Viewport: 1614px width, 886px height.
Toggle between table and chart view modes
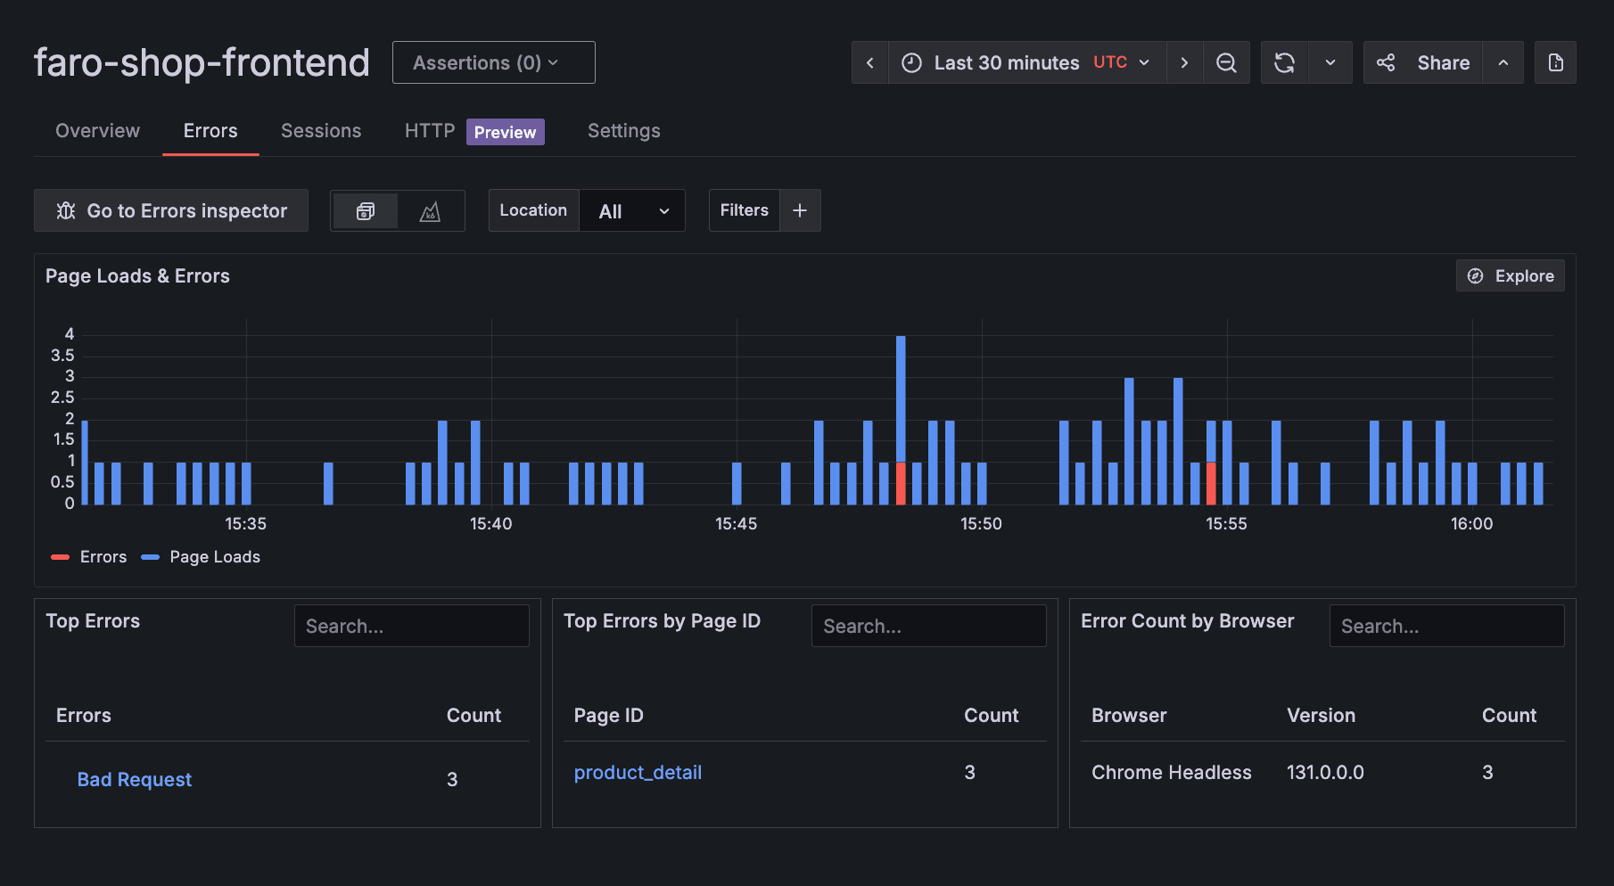point(397,210)
